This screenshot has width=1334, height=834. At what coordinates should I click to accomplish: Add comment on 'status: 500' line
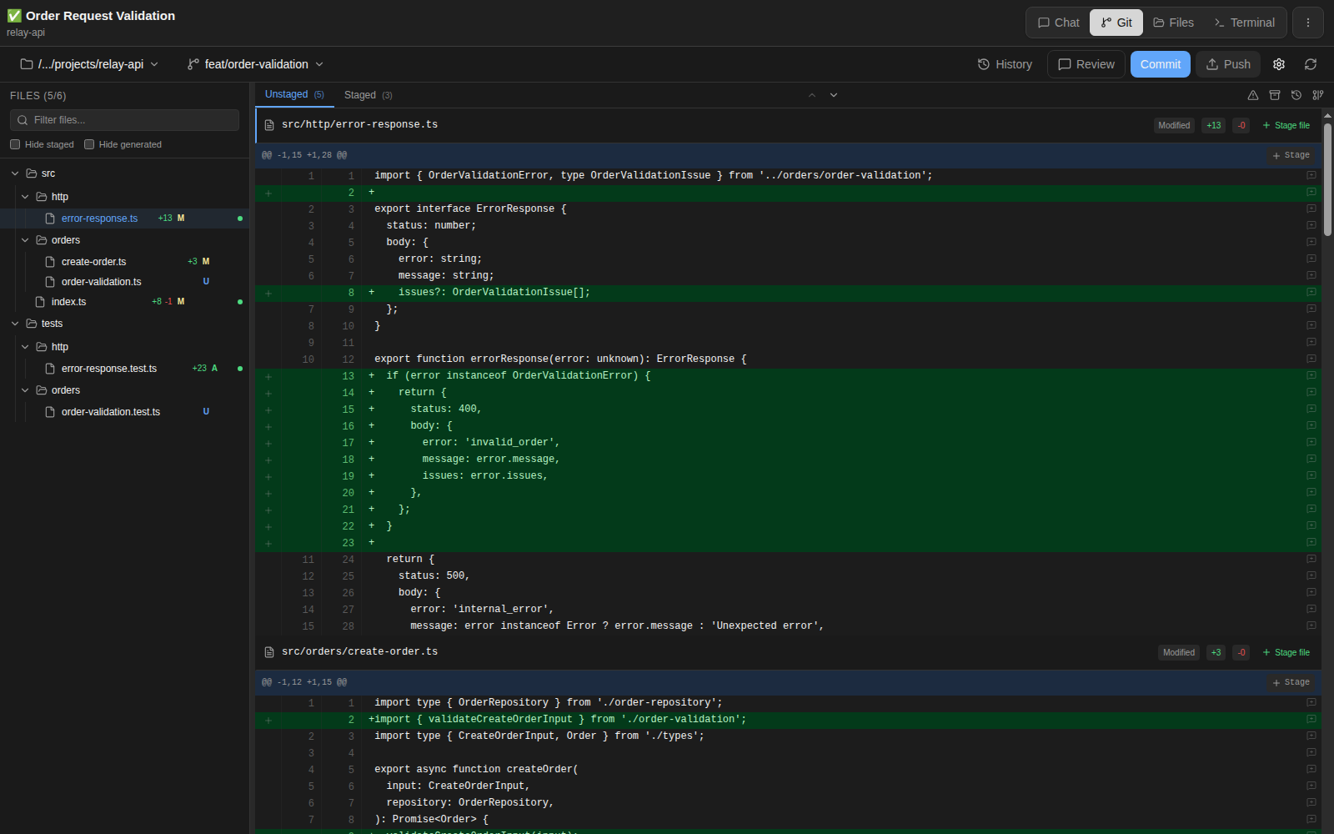coord(1311,576)
